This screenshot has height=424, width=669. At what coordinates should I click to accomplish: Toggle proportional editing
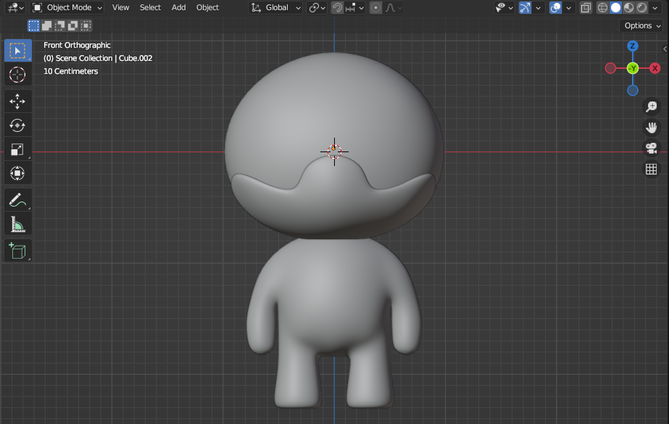coord(375,7)
